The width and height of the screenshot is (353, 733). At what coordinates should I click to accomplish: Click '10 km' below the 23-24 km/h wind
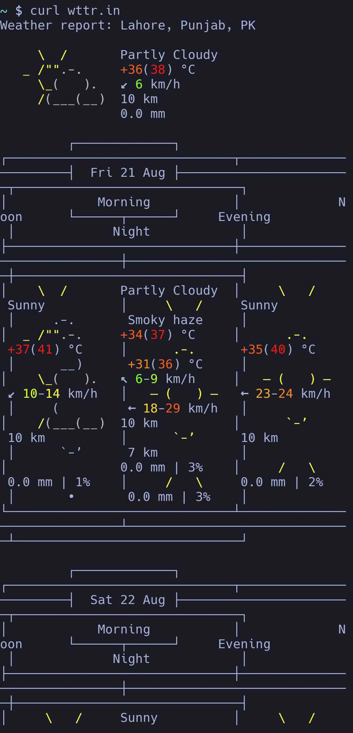pos(259,438)
